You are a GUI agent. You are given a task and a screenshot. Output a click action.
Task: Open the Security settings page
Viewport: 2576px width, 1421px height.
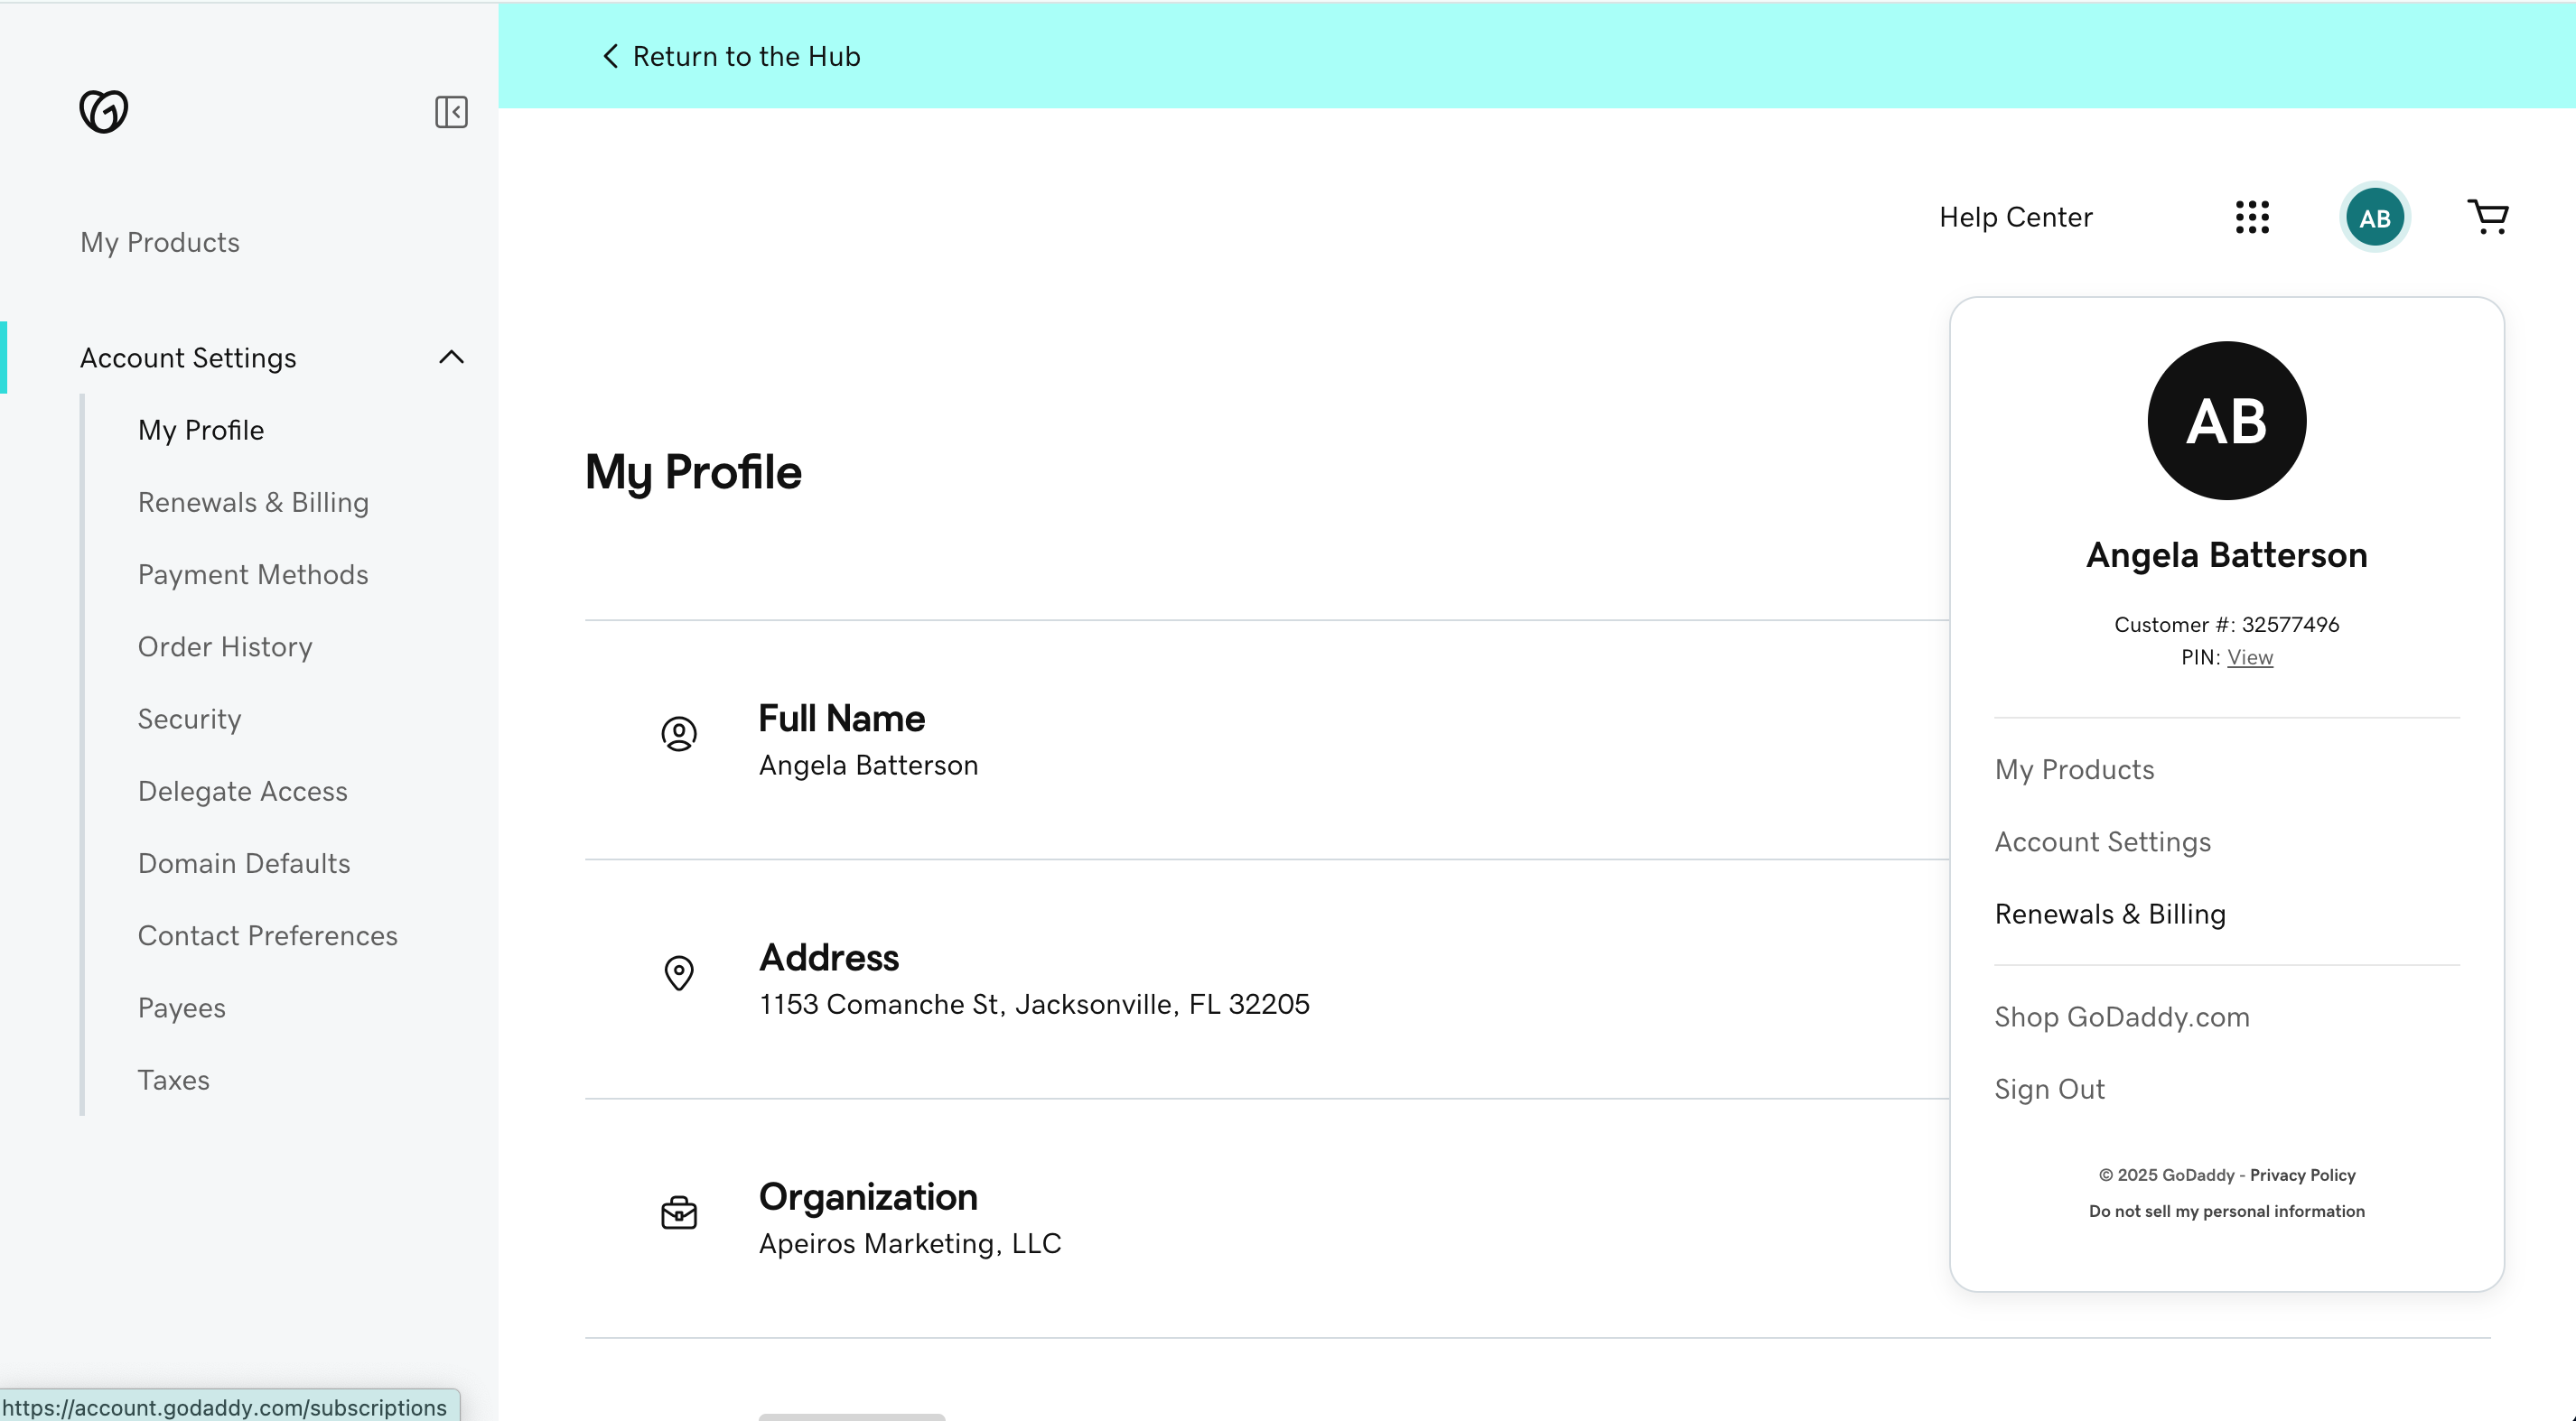click(189, 719)
